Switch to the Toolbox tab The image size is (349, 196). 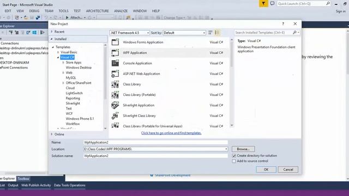pyautogui.click(x=23, y=179)
